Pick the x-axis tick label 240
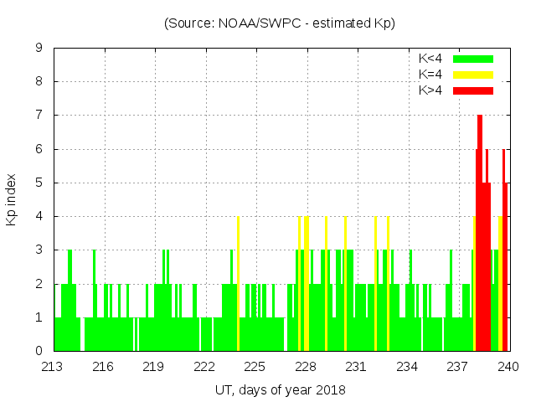The image size is (536, 402). [508, 367]
